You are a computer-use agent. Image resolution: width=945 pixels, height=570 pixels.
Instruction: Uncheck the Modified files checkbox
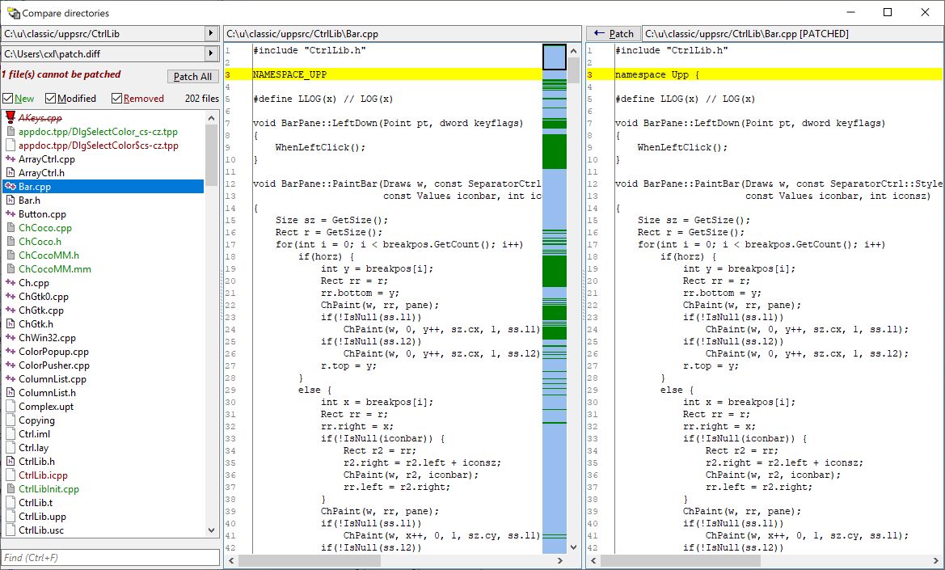tap(51, 99)
